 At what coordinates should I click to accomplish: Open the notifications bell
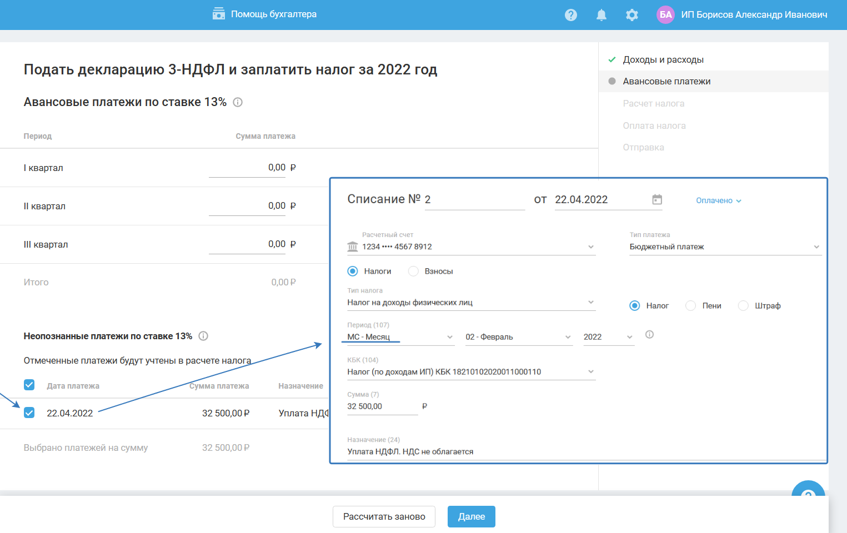tap(602, 15)
